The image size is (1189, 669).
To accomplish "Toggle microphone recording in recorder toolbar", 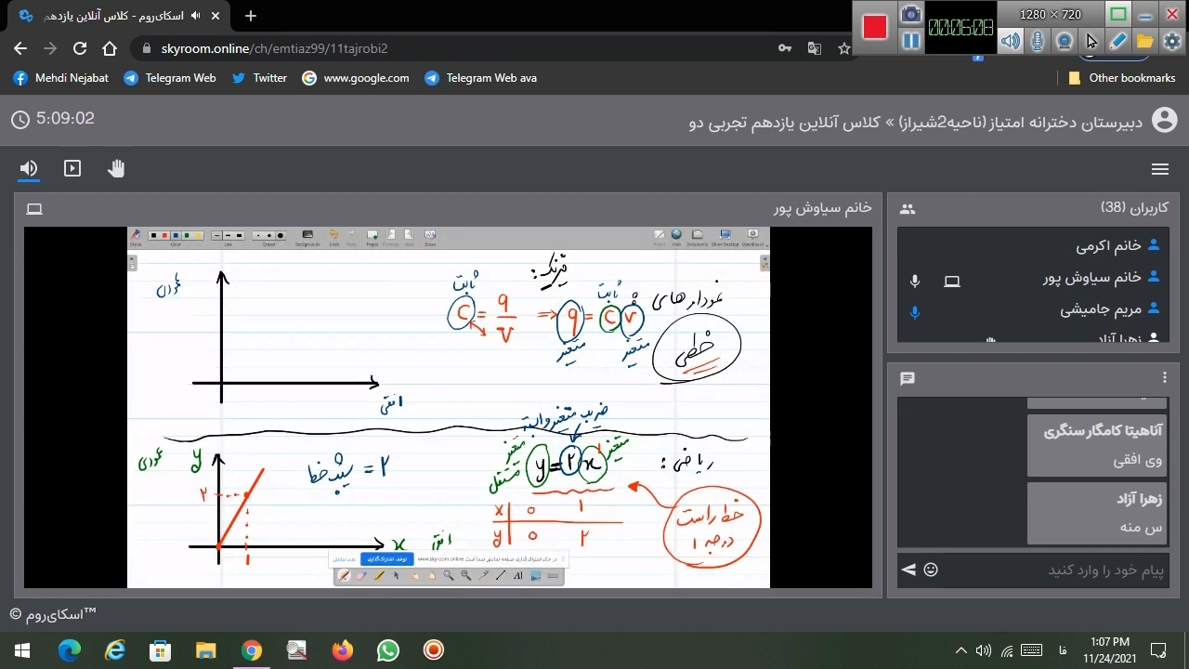I will click(1038, 41).
